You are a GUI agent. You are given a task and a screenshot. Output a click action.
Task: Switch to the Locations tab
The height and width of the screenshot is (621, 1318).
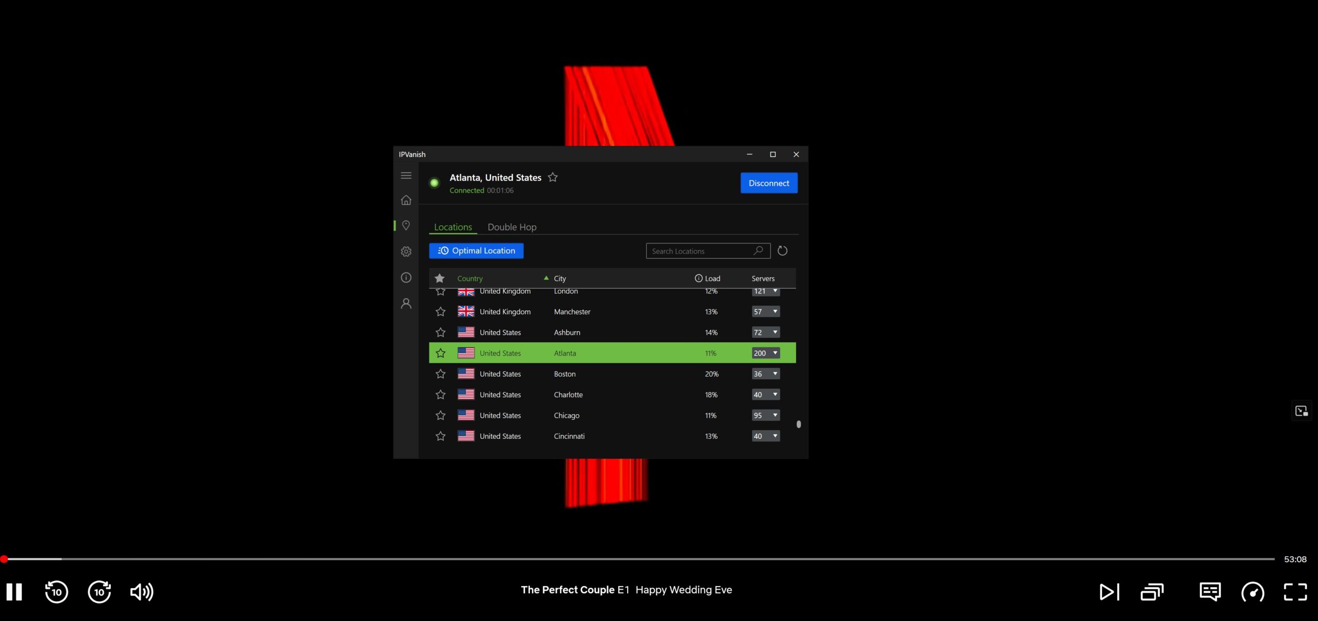tap(453, 227)
